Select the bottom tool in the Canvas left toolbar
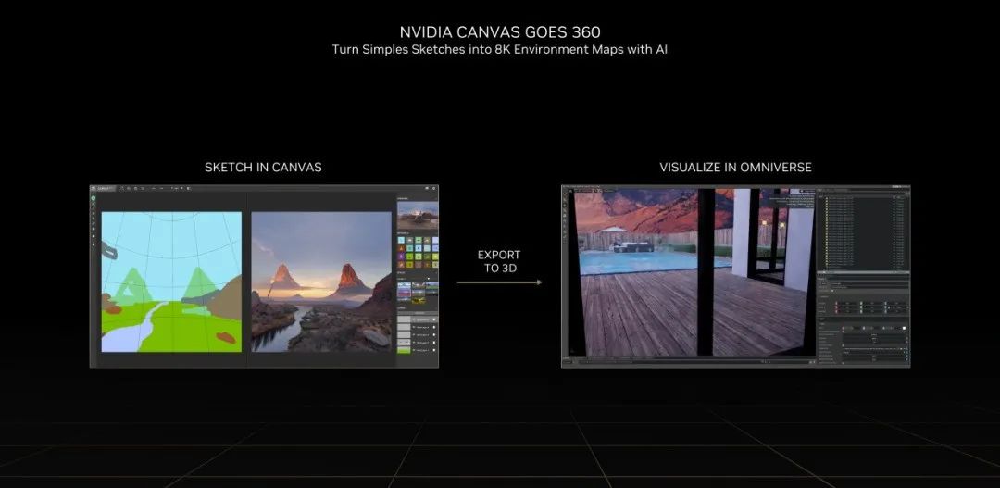1000x488 pixels. [x=94, y=244]
